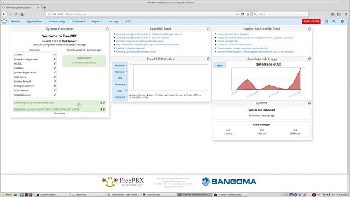Open a new browser tab with plus icon

[x=44, y=7]
